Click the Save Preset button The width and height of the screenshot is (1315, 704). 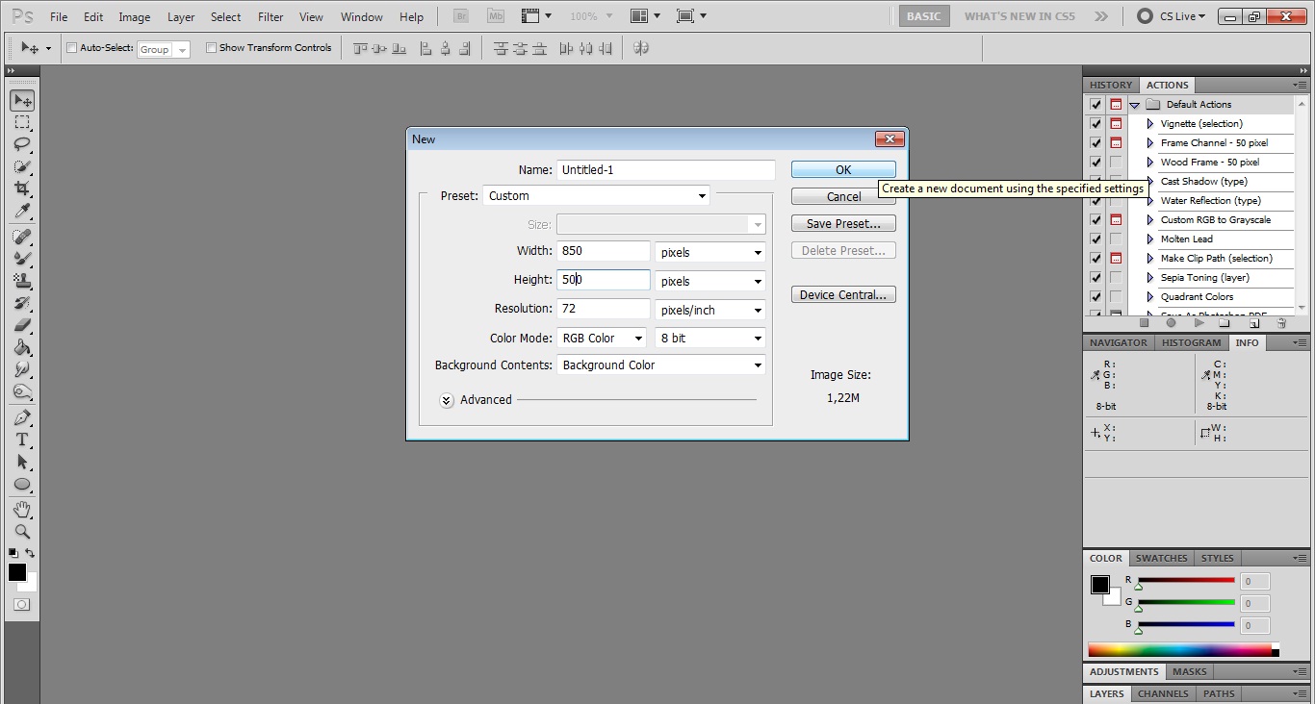click(843, 224)
